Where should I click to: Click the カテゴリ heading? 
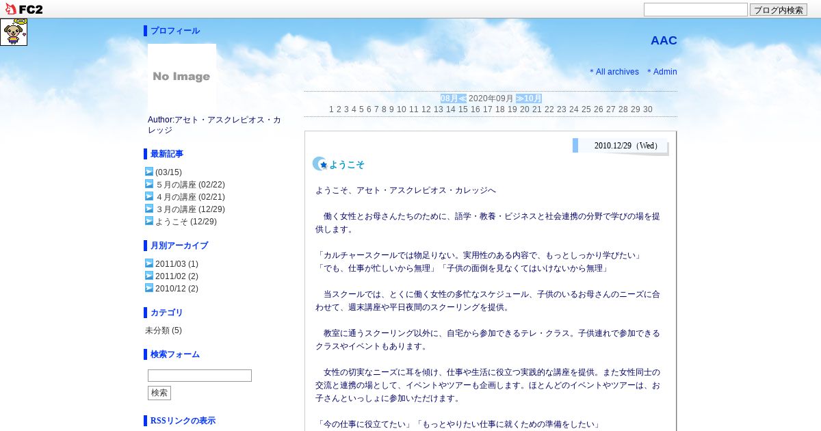[167, 313]
